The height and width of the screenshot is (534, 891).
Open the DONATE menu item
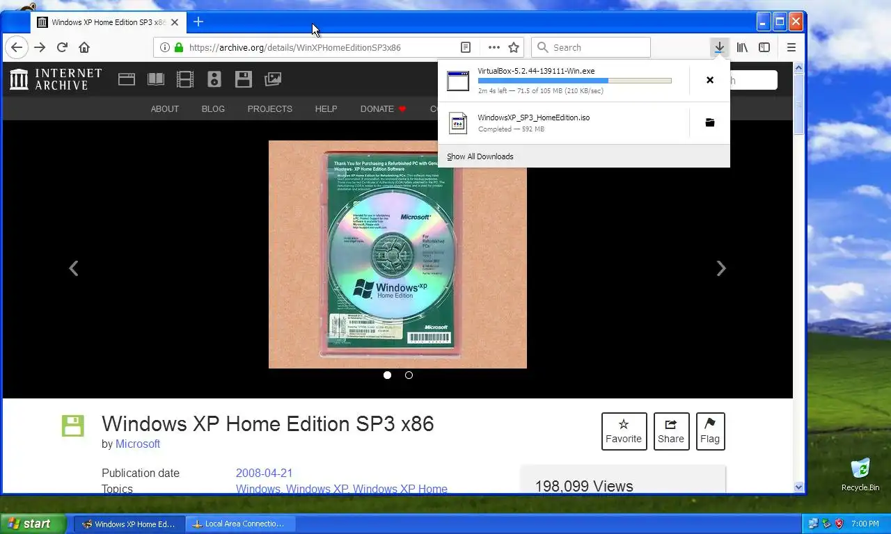tap(383, 108)
